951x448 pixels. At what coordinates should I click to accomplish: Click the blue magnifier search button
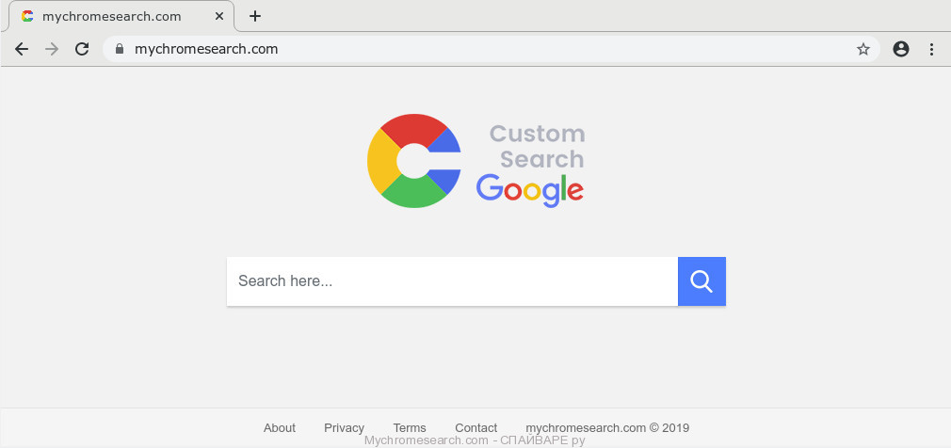(701, 281)
